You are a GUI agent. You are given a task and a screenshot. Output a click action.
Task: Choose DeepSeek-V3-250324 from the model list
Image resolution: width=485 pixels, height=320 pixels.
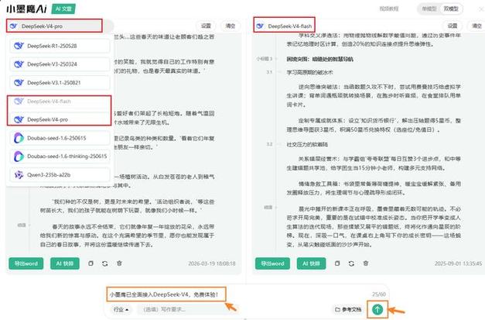(60, 64)
